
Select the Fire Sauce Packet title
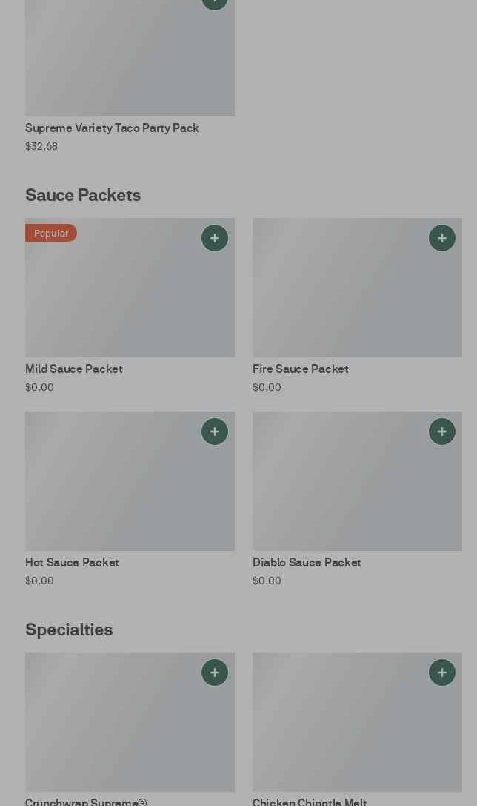(300, 369)
